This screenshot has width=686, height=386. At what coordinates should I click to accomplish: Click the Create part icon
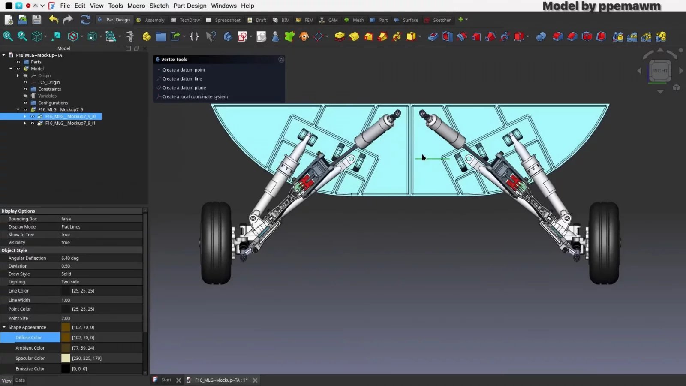coord(147,36)
